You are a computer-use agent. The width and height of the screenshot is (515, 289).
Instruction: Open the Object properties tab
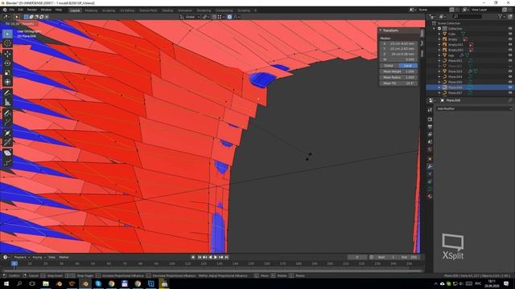pos(430,159)
